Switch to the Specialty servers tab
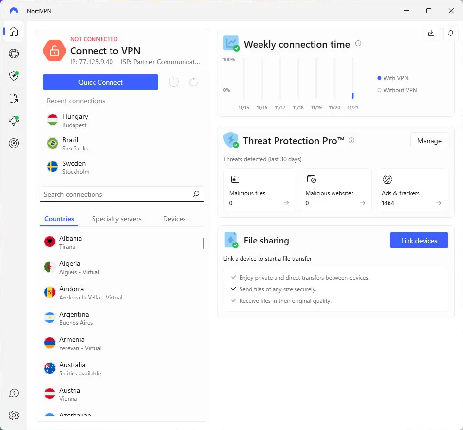This screenshot has width=463, height=430. click(x=116, y=219)
